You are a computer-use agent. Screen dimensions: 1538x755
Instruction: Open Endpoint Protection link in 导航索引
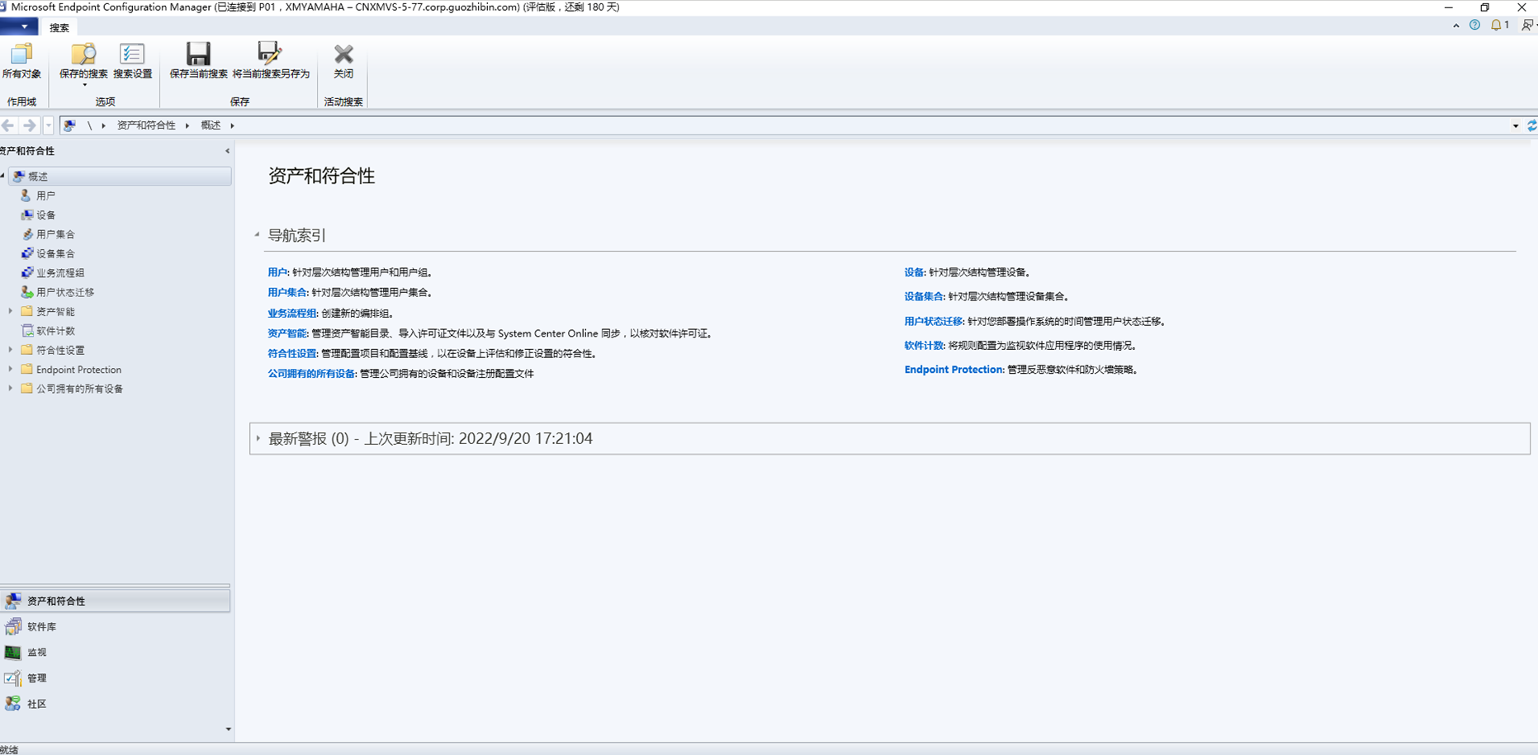pyautogui.click(x=954, y=370)
